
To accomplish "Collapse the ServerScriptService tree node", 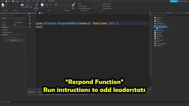I will click(153, 27).
